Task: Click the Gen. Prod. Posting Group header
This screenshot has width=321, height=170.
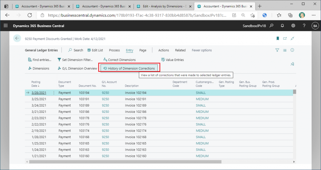Action: click(x=271, y=84)
